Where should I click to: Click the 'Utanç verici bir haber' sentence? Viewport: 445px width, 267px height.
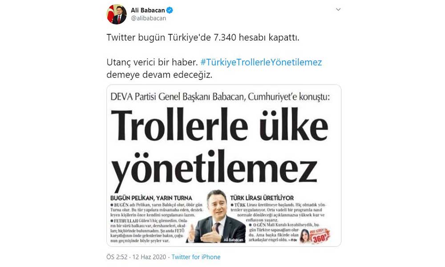(x=152, y=62)
